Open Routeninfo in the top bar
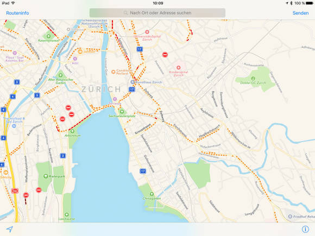 point(17,13)
